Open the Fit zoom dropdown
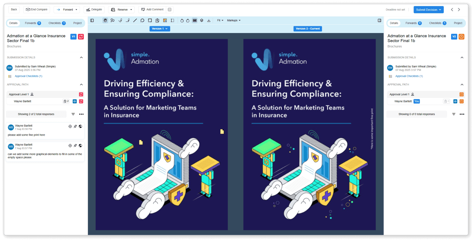474x241 pixels. click(220, 20)
